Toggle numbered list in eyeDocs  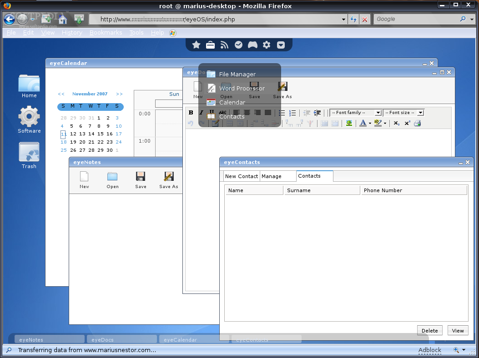pos(292,113)
